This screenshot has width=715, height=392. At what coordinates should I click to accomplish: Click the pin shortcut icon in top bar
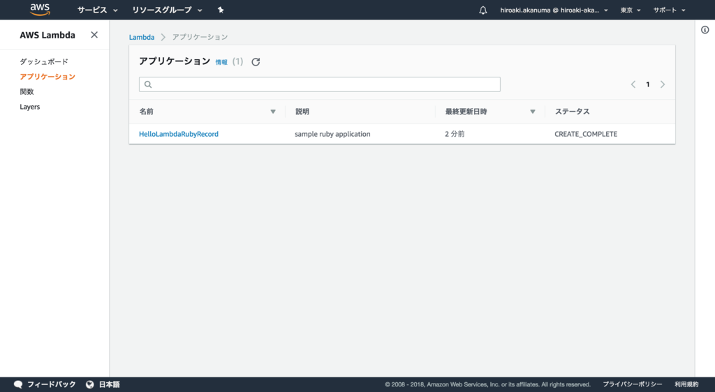coord(221,10)
